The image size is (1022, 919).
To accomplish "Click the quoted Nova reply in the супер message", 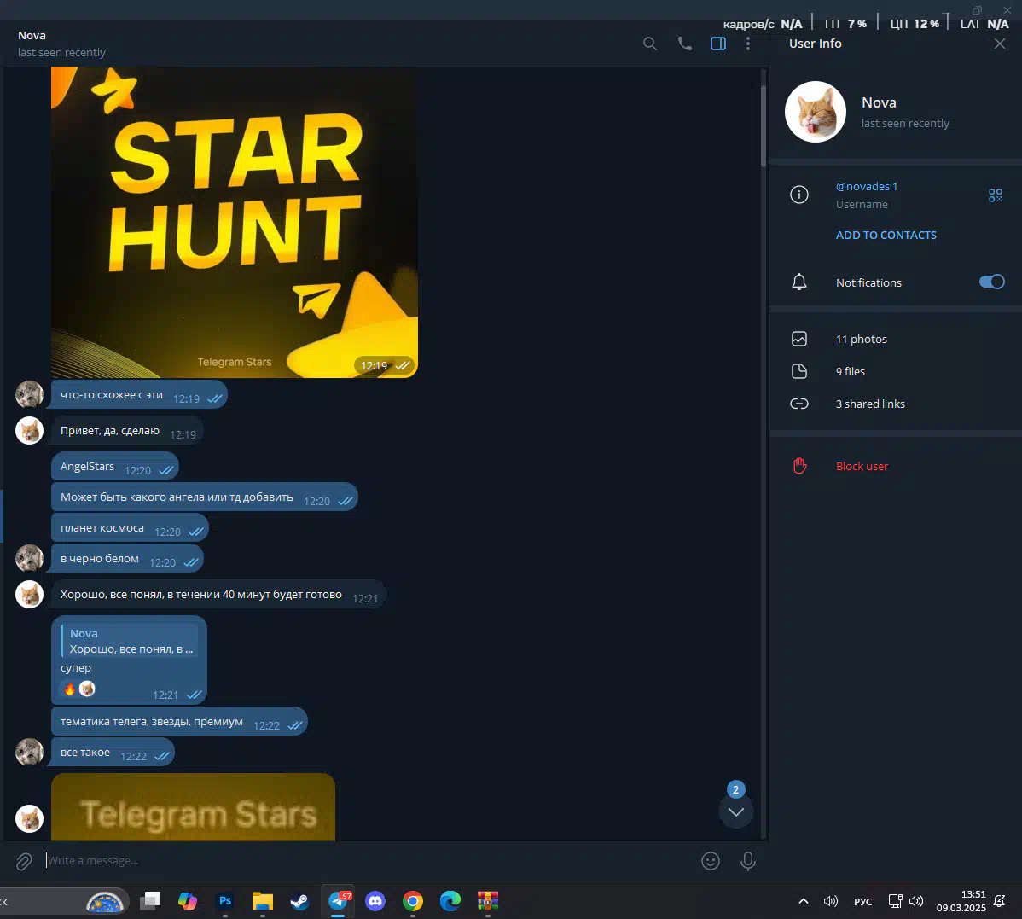I will (x=129, y=642).
